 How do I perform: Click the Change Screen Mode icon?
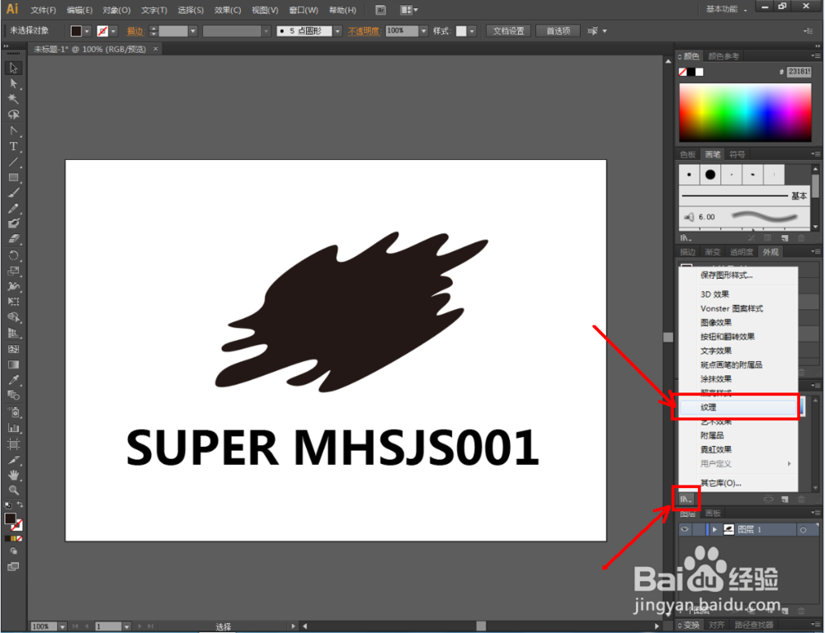tap(13, 567)
